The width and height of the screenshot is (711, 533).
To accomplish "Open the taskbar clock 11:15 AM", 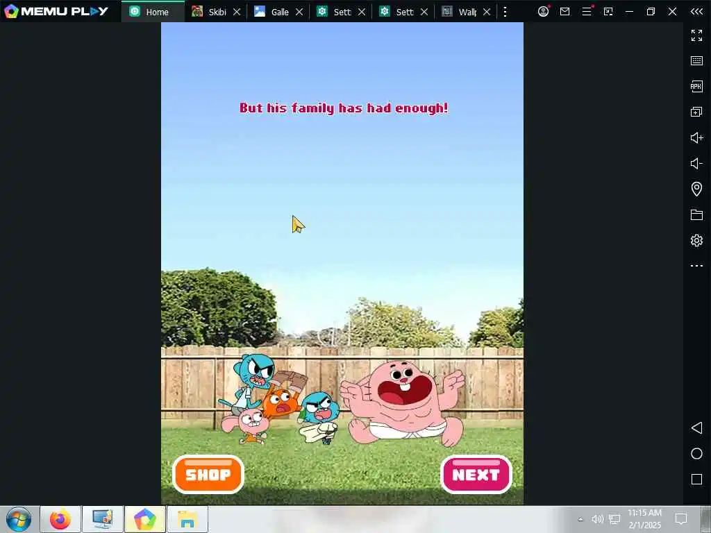I will [x=645, y=519].
